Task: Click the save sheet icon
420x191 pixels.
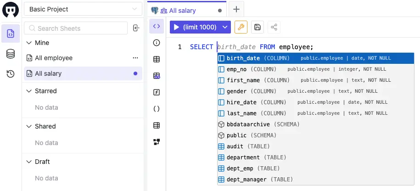Action: pyautogui.click(x=258, y=27)
